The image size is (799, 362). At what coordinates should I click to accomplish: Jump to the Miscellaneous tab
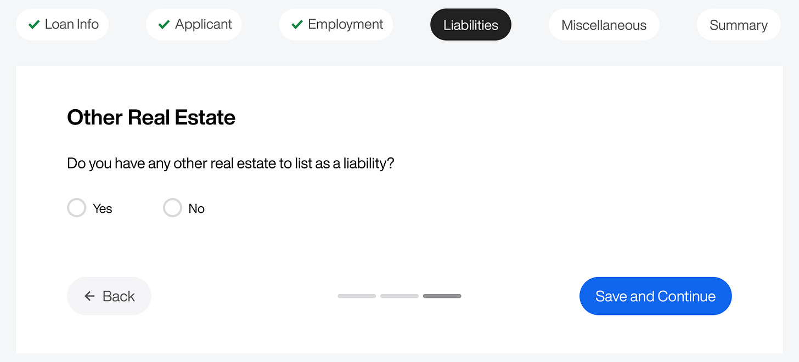(x=604, y=25)
